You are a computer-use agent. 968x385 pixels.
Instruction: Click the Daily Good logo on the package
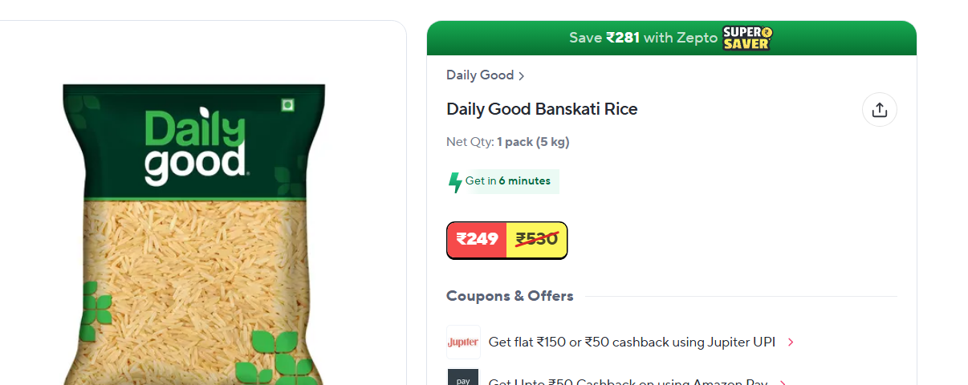pos(195,148)
